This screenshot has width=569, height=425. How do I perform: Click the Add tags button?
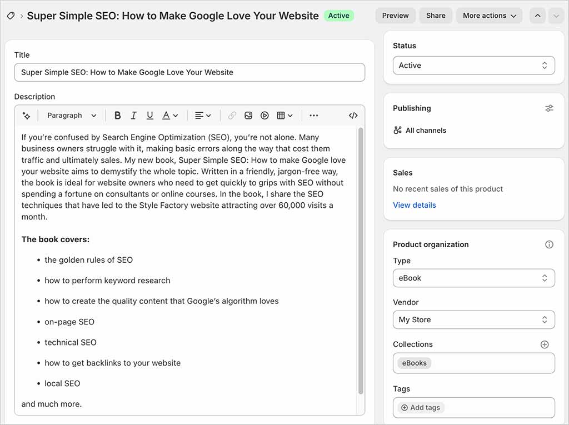pos(421,408)
